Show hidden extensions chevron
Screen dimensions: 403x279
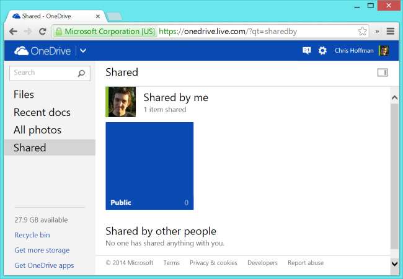[377, 30]
